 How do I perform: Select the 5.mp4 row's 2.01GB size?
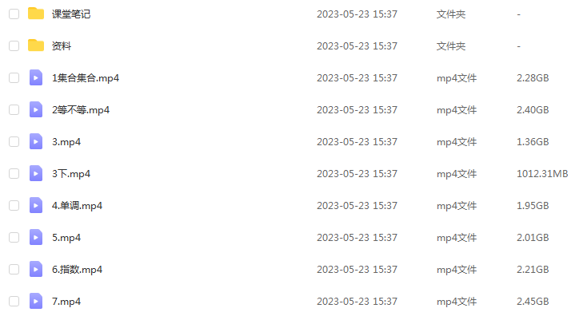(x=533, y=237)
